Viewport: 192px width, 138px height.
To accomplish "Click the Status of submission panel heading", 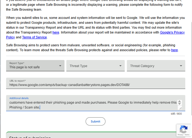I will [x=30, y=137].
